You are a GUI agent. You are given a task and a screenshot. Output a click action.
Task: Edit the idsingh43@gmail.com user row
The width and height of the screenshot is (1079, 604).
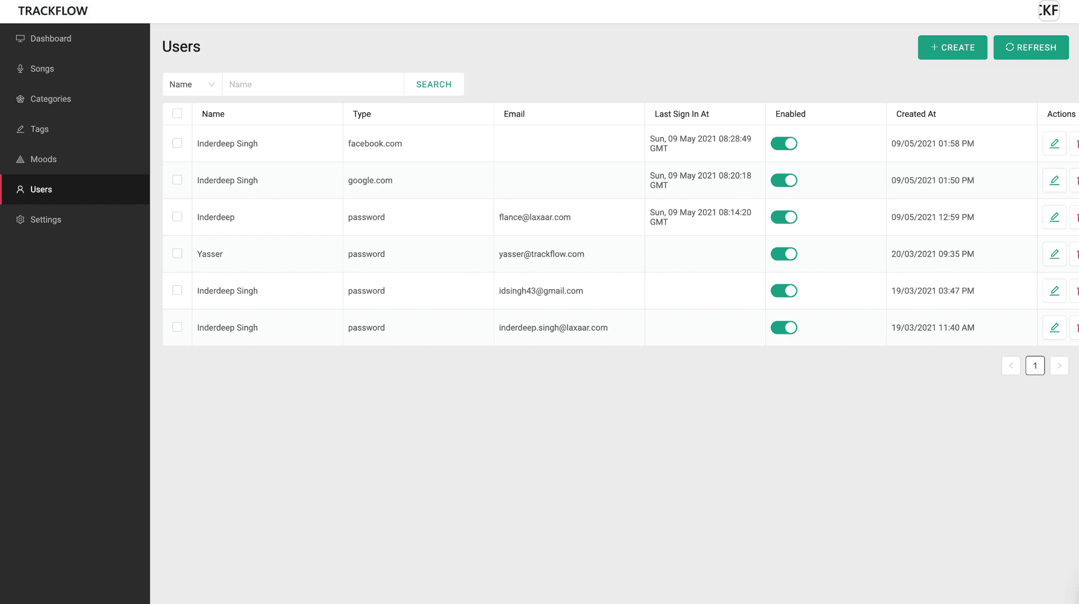tap(1054, 291)
